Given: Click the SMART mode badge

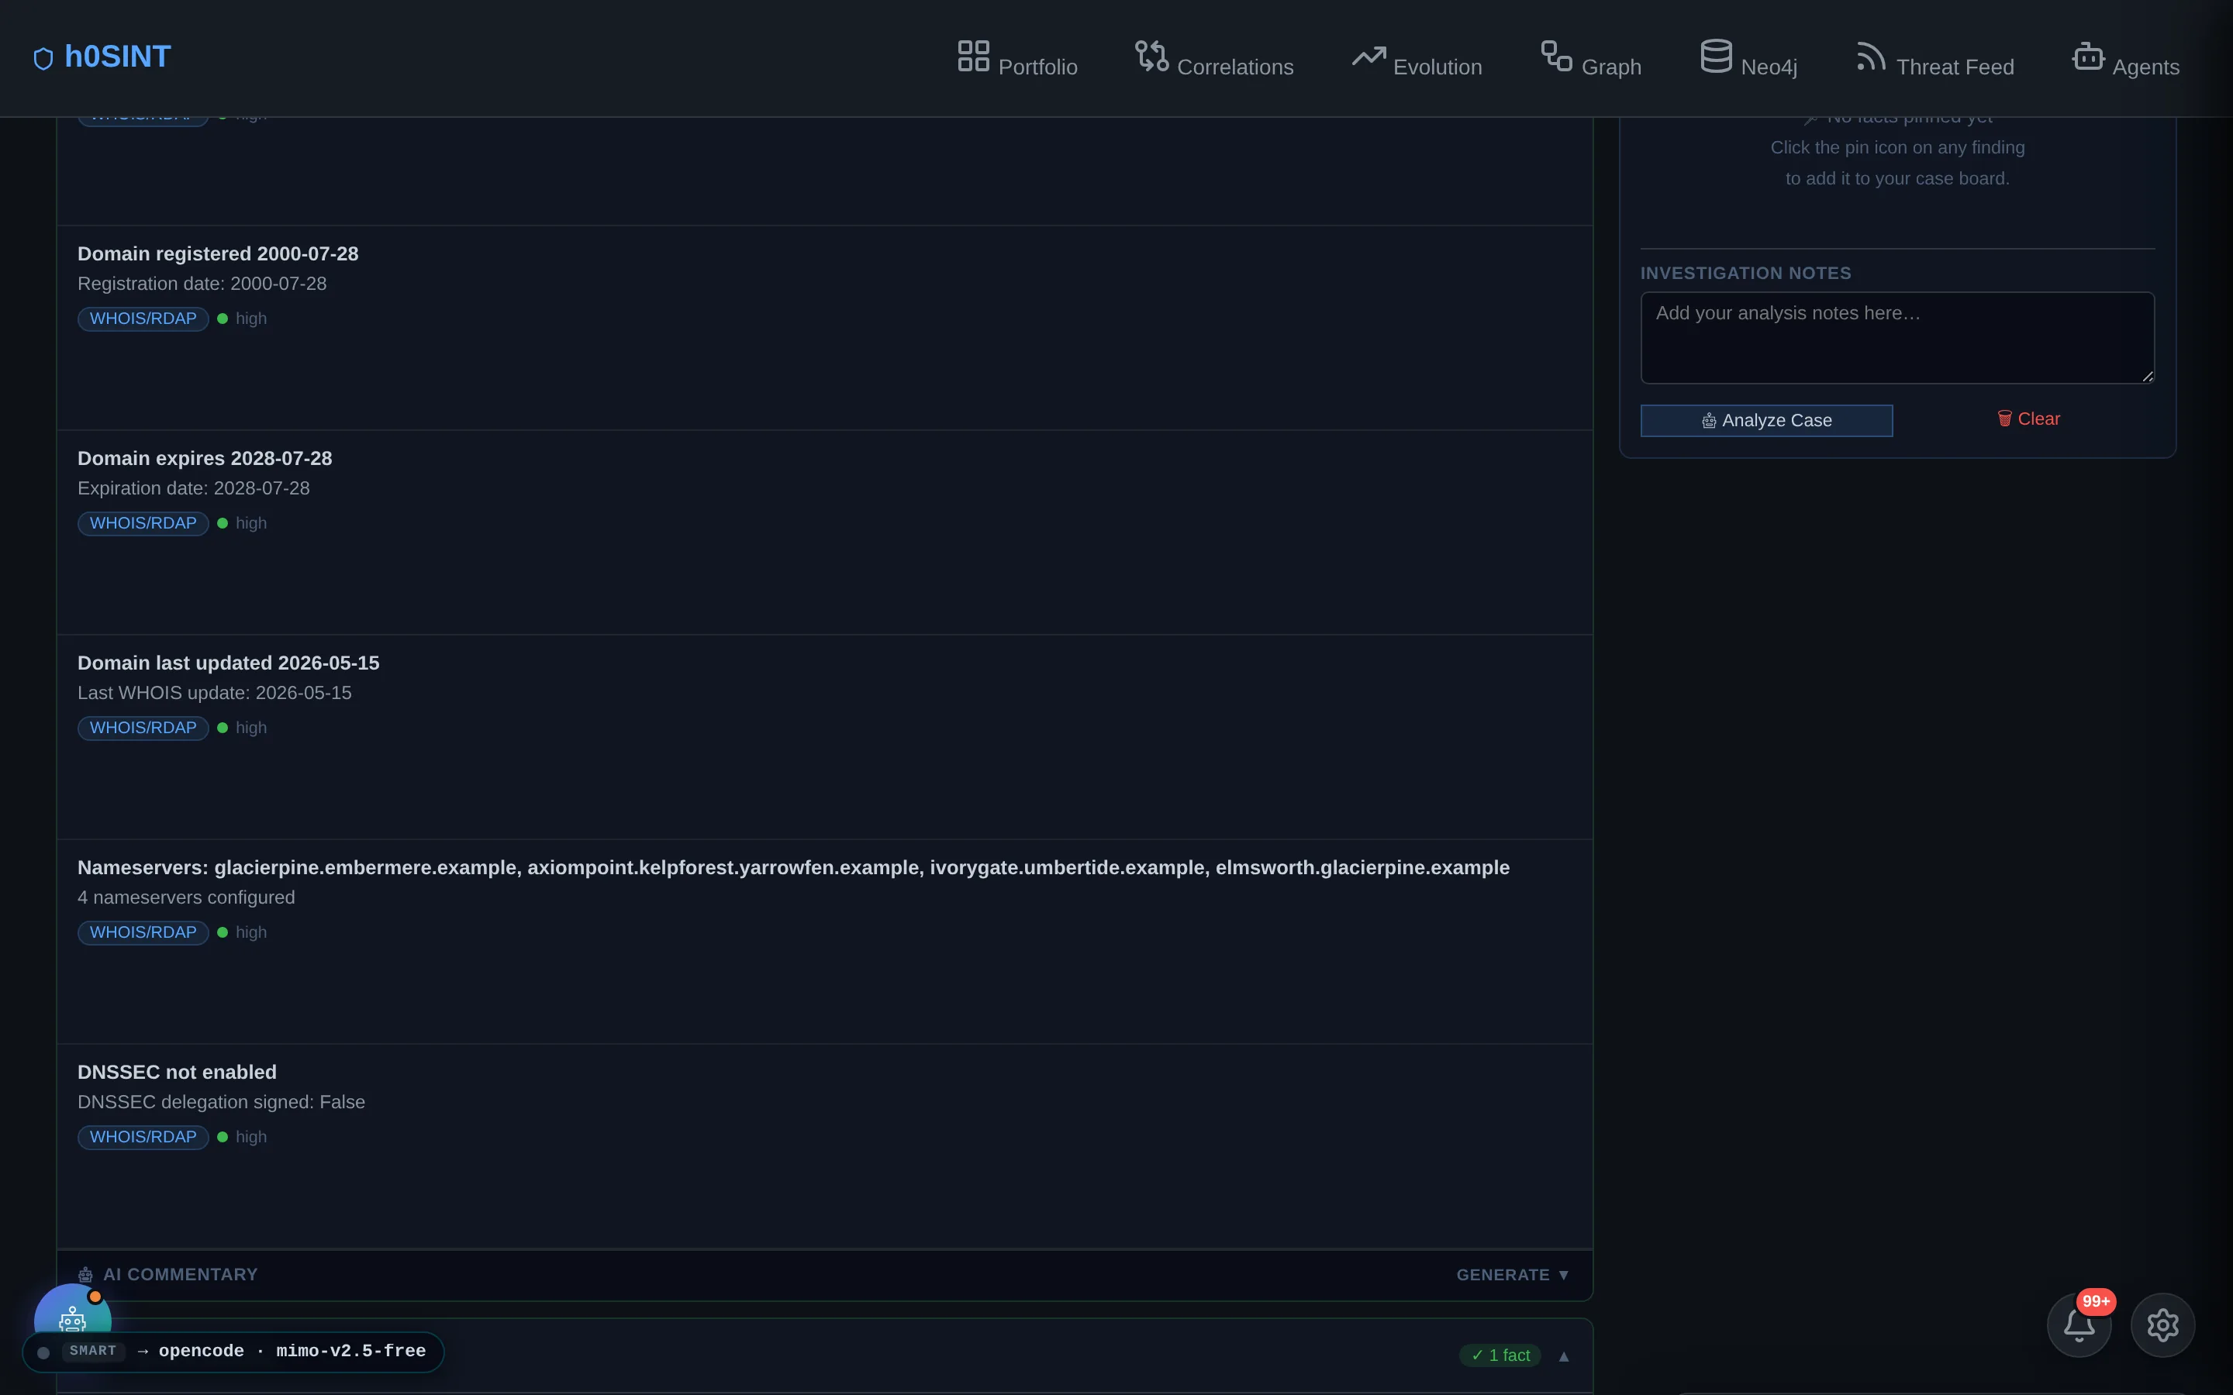Looking at the screenshot, I should click(93, 1352).
